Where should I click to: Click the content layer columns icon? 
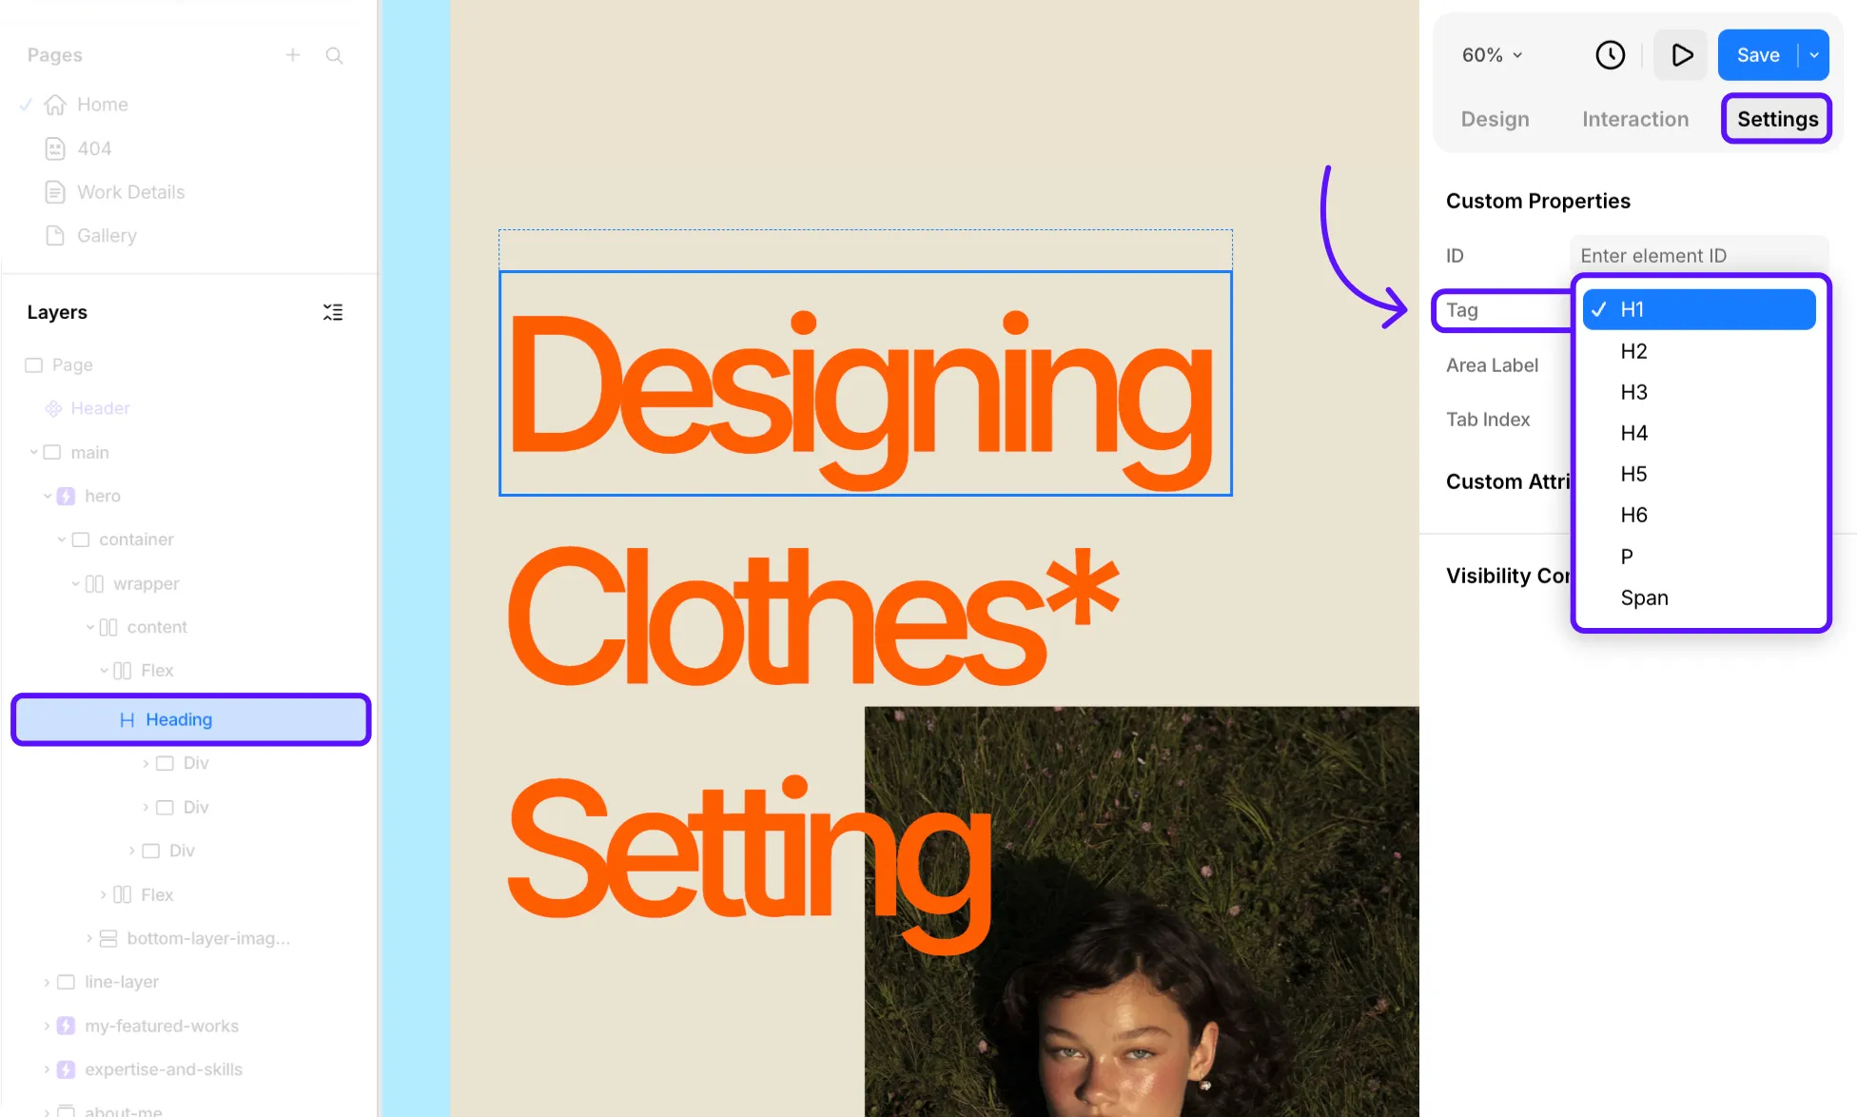(x=108, y=627)
